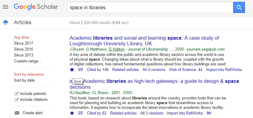Image resolution: width=253 pixels, height=118 pixels.
Task: Click the star on Loughborough article
Action: tap(72, 69)
